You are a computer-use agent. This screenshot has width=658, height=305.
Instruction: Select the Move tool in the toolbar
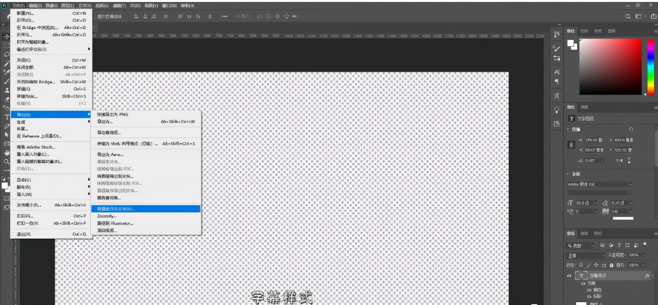click(x=6, y=37)
